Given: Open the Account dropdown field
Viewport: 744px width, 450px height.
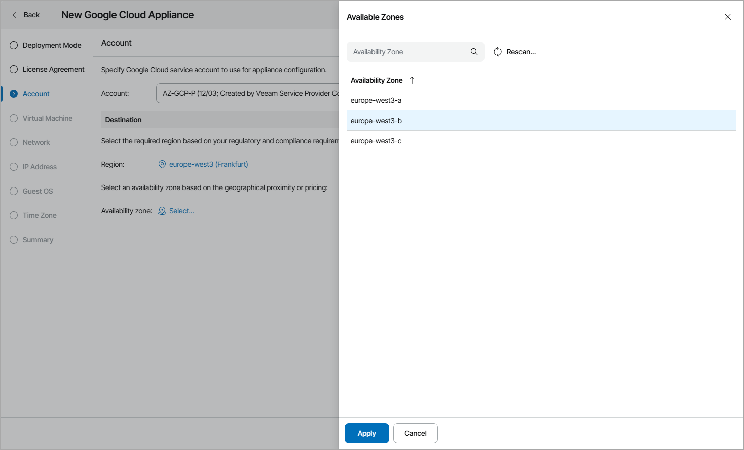Looking at the screenshot, I should [x=247, y=93].
